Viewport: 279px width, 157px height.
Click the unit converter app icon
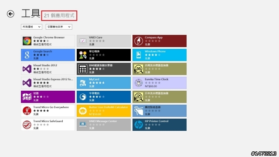83,55
